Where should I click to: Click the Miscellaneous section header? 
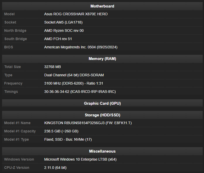102,151
